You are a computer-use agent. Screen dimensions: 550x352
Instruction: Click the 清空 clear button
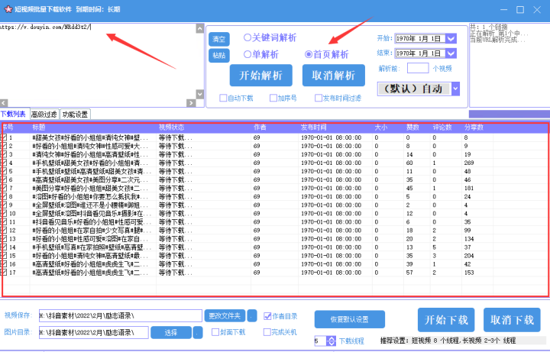click(x=218, y=38)
